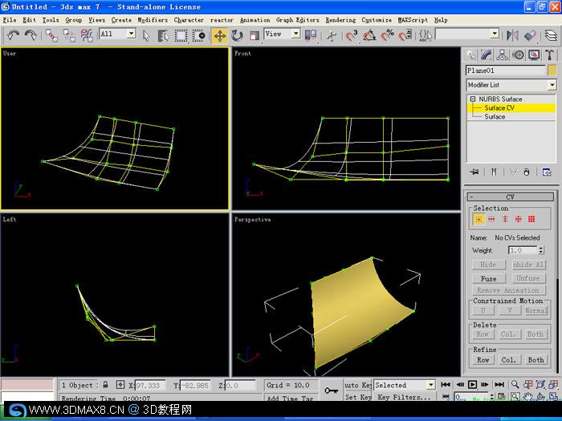Collapse the NURBS Surface stack entry
Viewport: 562px width, 421px height.
tap(472, 99)
